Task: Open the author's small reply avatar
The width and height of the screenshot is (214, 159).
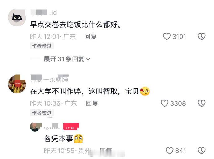Action: pos(36,127)
